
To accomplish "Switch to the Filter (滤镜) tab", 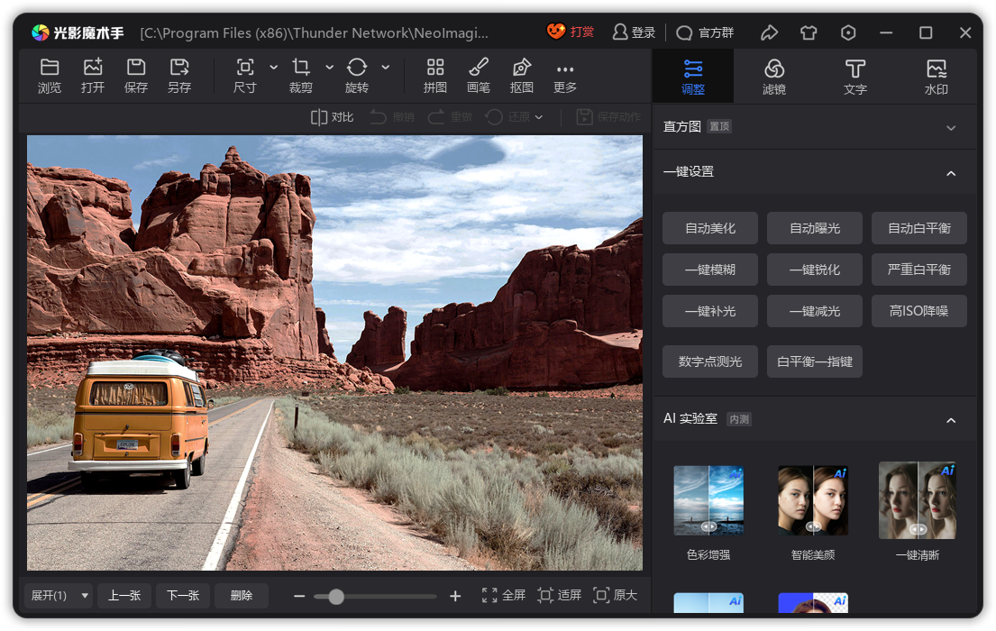I will (x=774, y=77).
